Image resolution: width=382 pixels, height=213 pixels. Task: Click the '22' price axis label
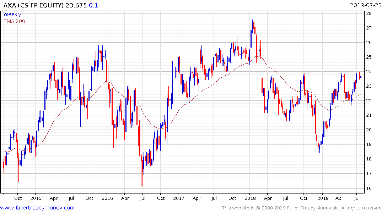[369, 101]
